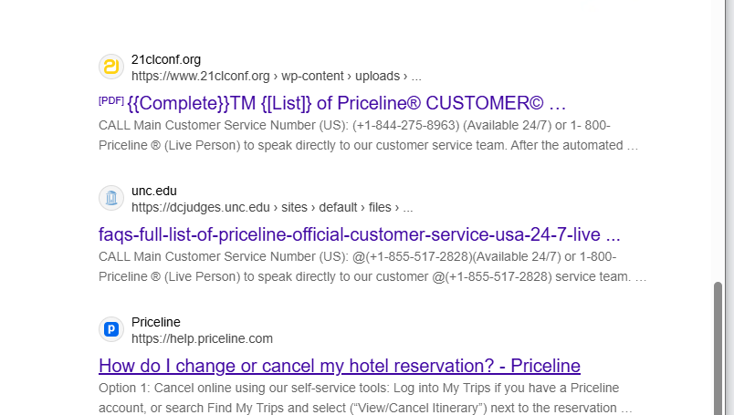Click the 21clconf.org site name
734x415 pixels.
pos(166,59)
